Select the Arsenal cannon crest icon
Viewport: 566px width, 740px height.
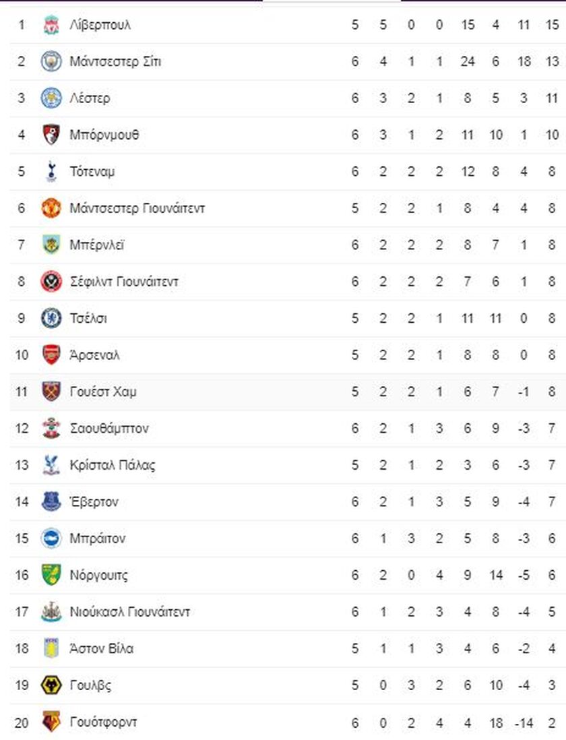point(51,355)
